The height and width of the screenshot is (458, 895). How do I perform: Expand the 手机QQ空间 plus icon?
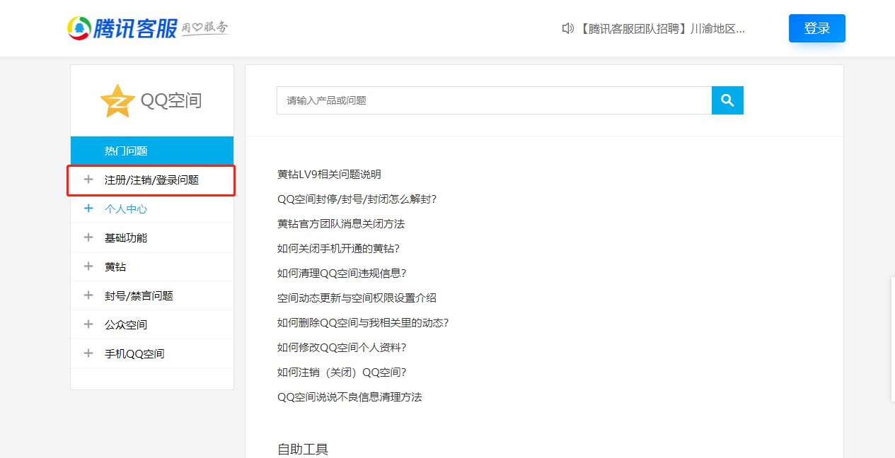tap(88, 353)
